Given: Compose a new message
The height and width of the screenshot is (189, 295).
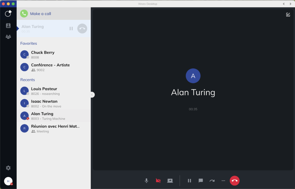Looking at the screenshot, I should [288, 14].
